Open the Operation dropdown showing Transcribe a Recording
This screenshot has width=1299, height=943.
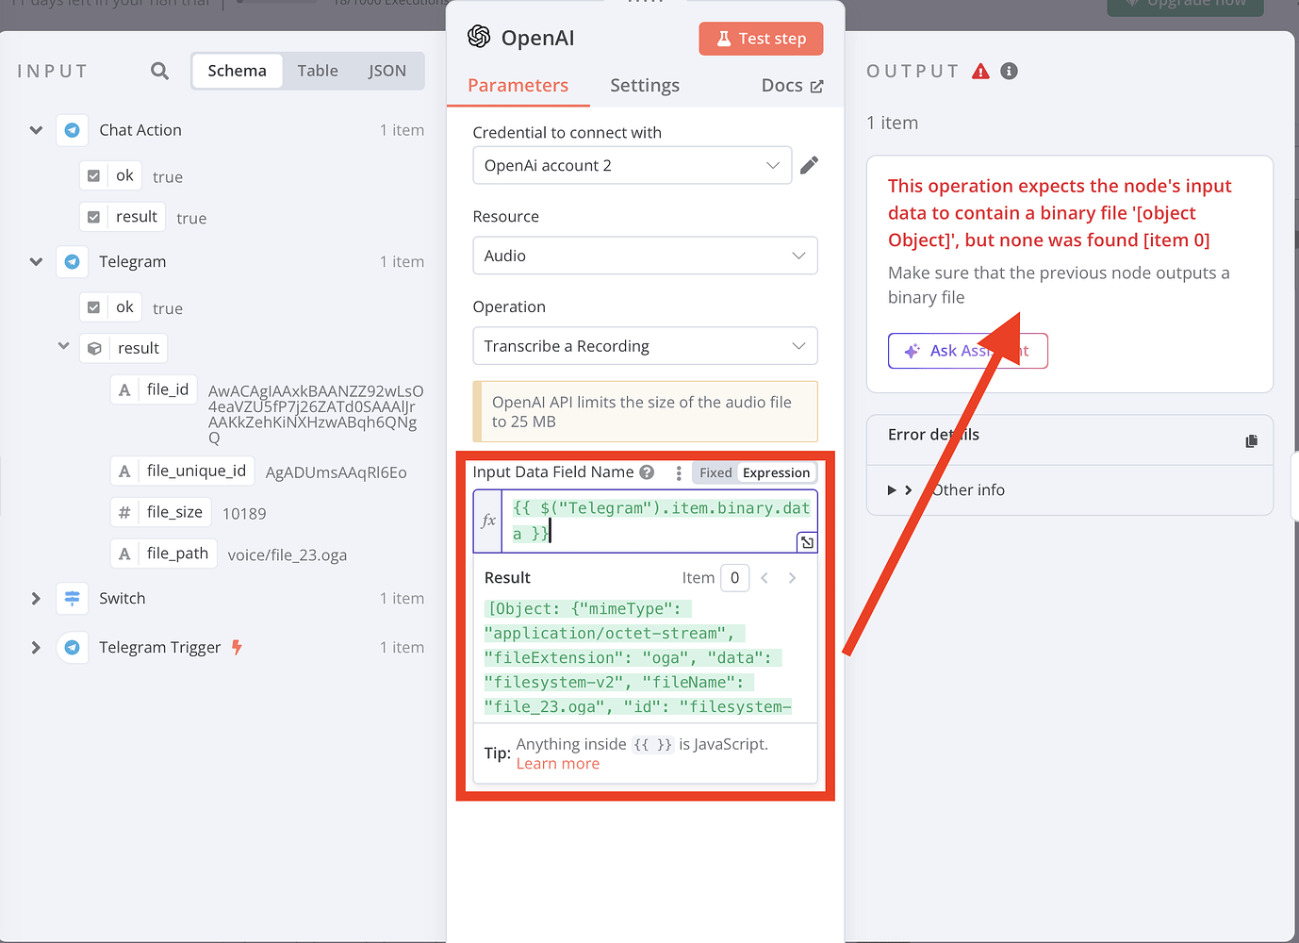click(645, 346)
